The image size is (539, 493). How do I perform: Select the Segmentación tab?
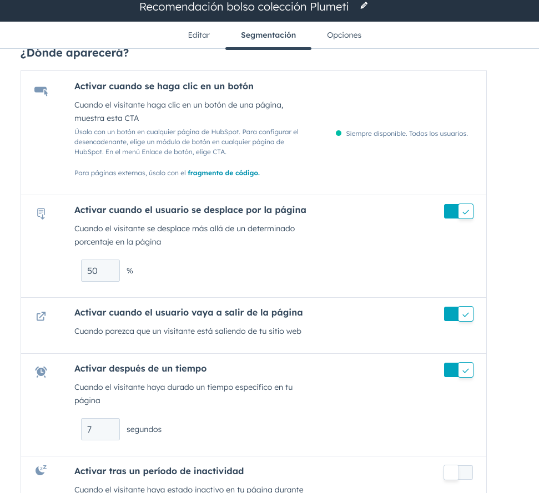coord(268,35)
